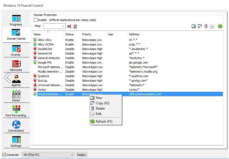Open the Events section
Viewport: 229px width, 159px height.
(x=16, y=51)
